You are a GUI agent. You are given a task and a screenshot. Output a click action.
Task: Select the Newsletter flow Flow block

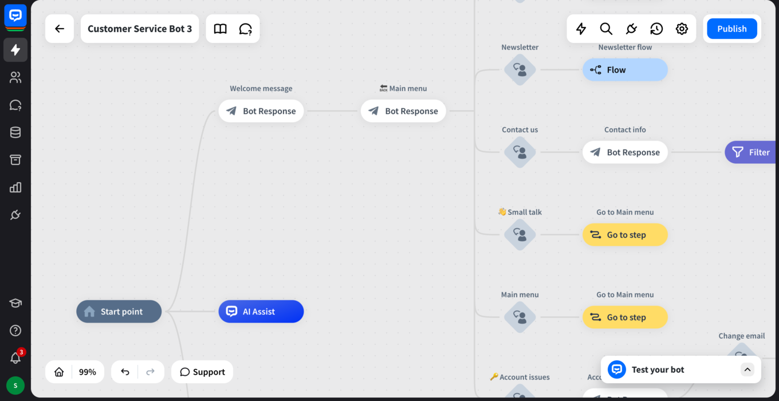click(625, 70)
